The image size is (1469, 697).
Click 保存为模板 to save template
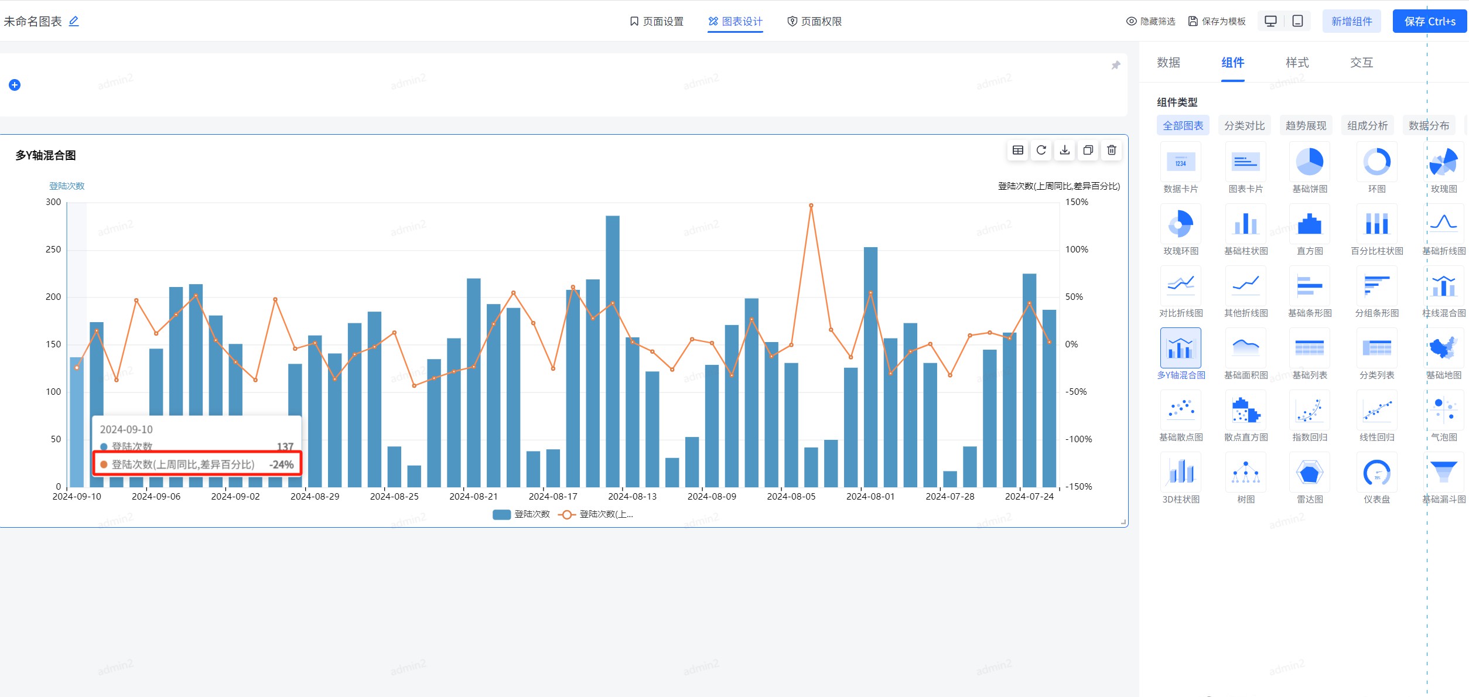(x=1217, y=21)
